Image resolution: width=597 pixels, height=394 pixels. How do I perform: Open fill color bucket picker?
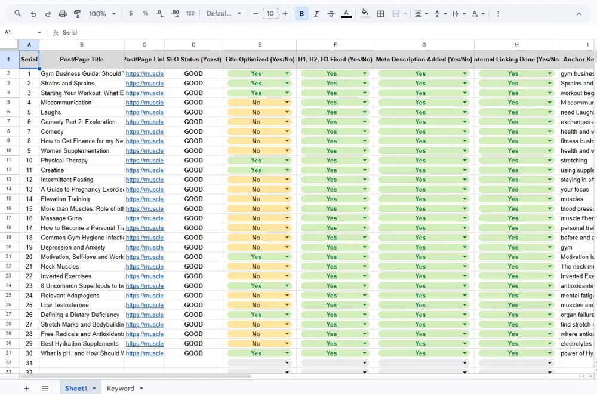(x=365, y=13)
